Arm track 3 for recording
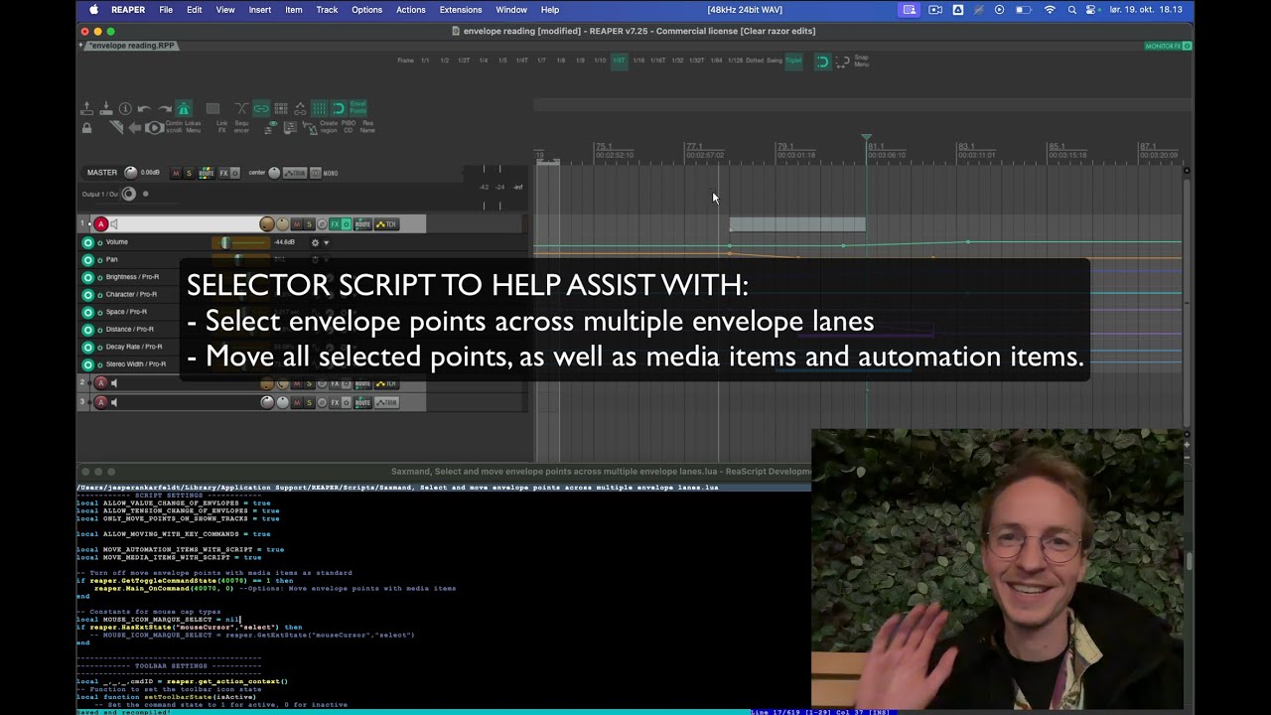This screenshot has height=715, width=1271. point(101,402)
